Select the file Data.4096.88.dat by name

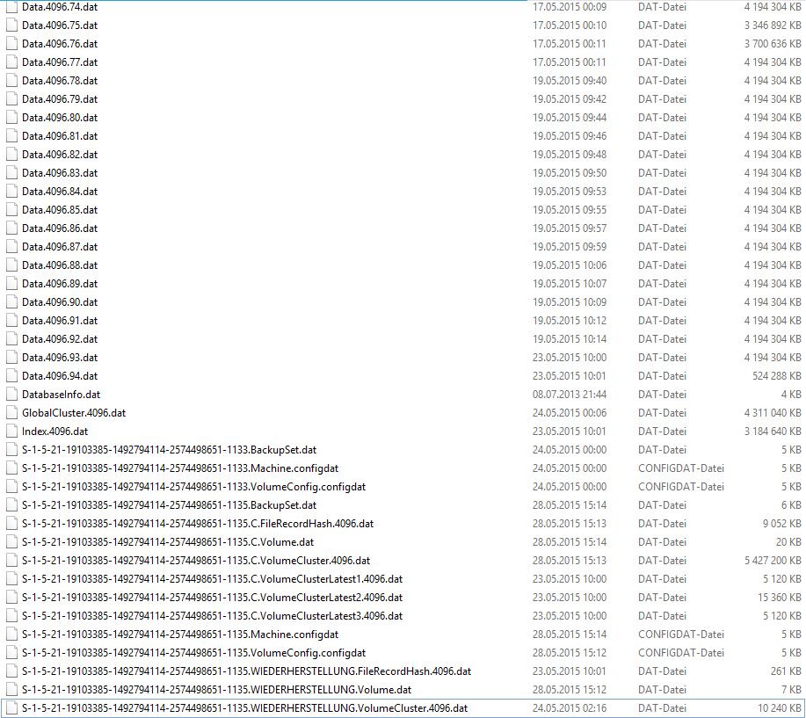point(60,265)
